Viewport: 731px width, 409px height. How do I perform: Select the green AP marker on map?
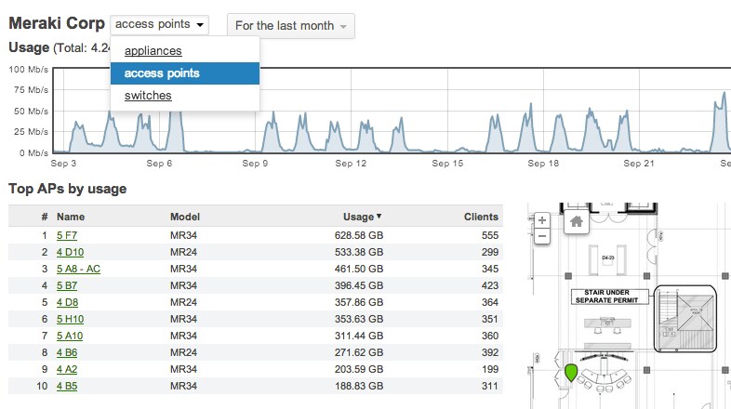point(571,373)
